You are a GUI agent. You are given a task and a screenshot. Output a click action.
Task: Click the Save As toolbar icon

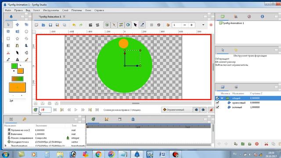(x=58, y=25)
